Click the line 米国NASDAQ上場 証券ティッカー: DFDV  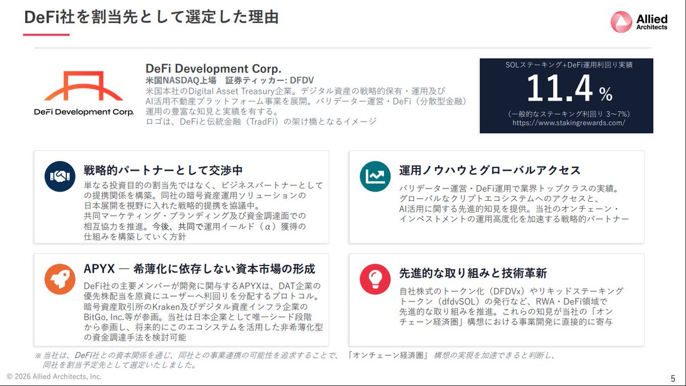[x=229, y=81]
